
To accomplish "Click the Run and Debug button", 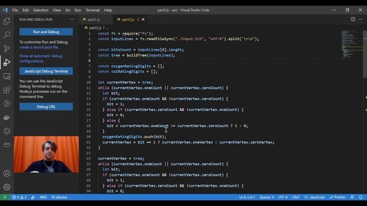I will pyautogui.click(x=46, y=32).
